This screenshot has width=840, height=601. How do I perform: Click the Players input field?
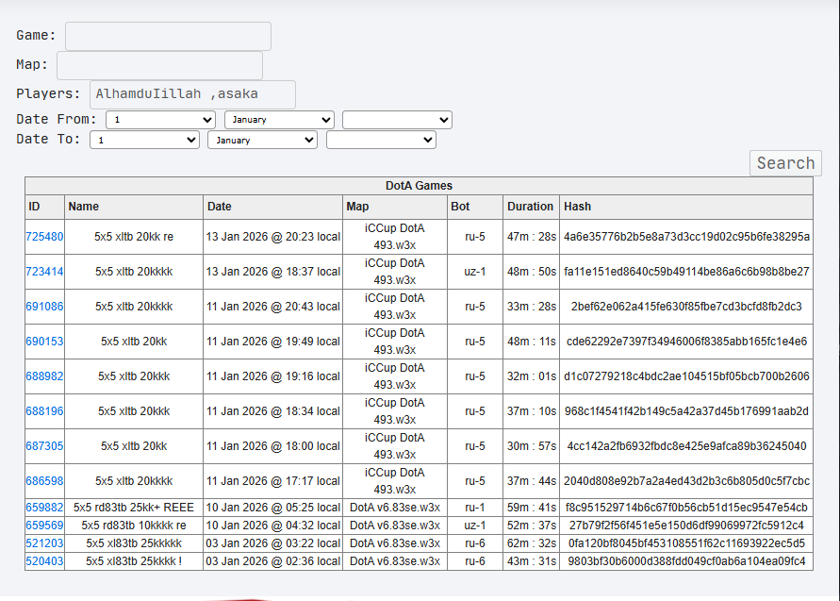click(x=193, y=95)
